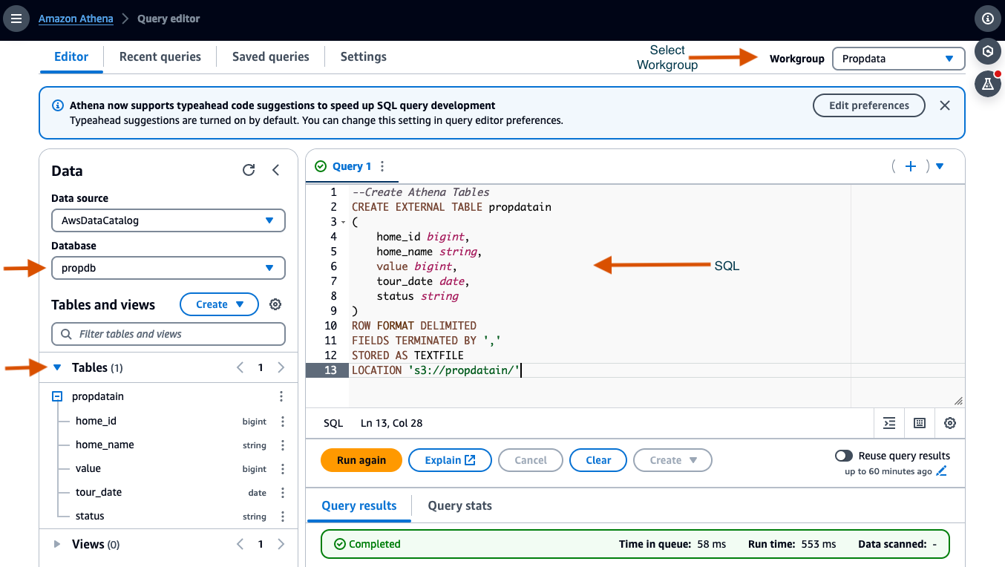This screenshot has height=567, width=1005.
Task: Click the info icon in the banner
Action: pyautogui.click(x=58, y=105)
